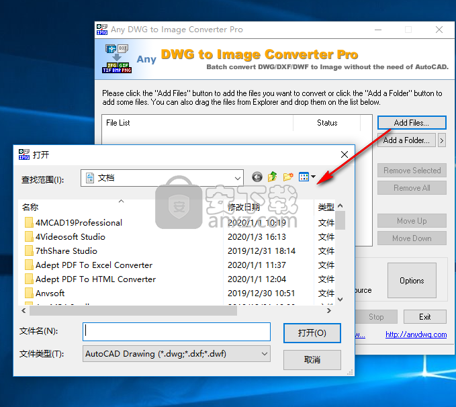Click the Add a Folder... button
The width and height of the screenshot is (456, 407).
pyautogui.click(x=406, y=140)
